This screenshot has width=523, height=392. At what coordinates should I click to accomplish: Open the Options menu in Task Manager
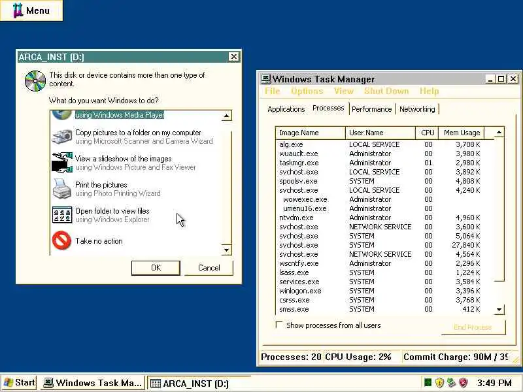pos(307,91)
